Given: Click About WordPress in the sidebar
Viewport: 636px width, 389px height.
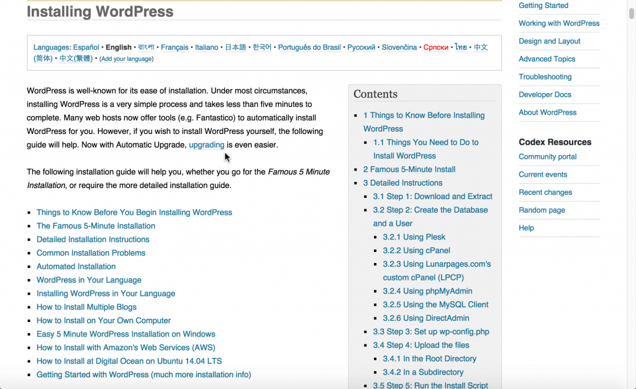Looking at the screenshot, I should coord(548,113).
